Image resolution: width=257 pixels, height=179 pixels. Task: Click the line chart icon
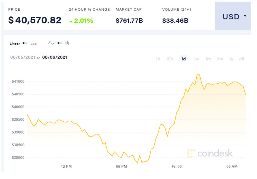point(51,43)
